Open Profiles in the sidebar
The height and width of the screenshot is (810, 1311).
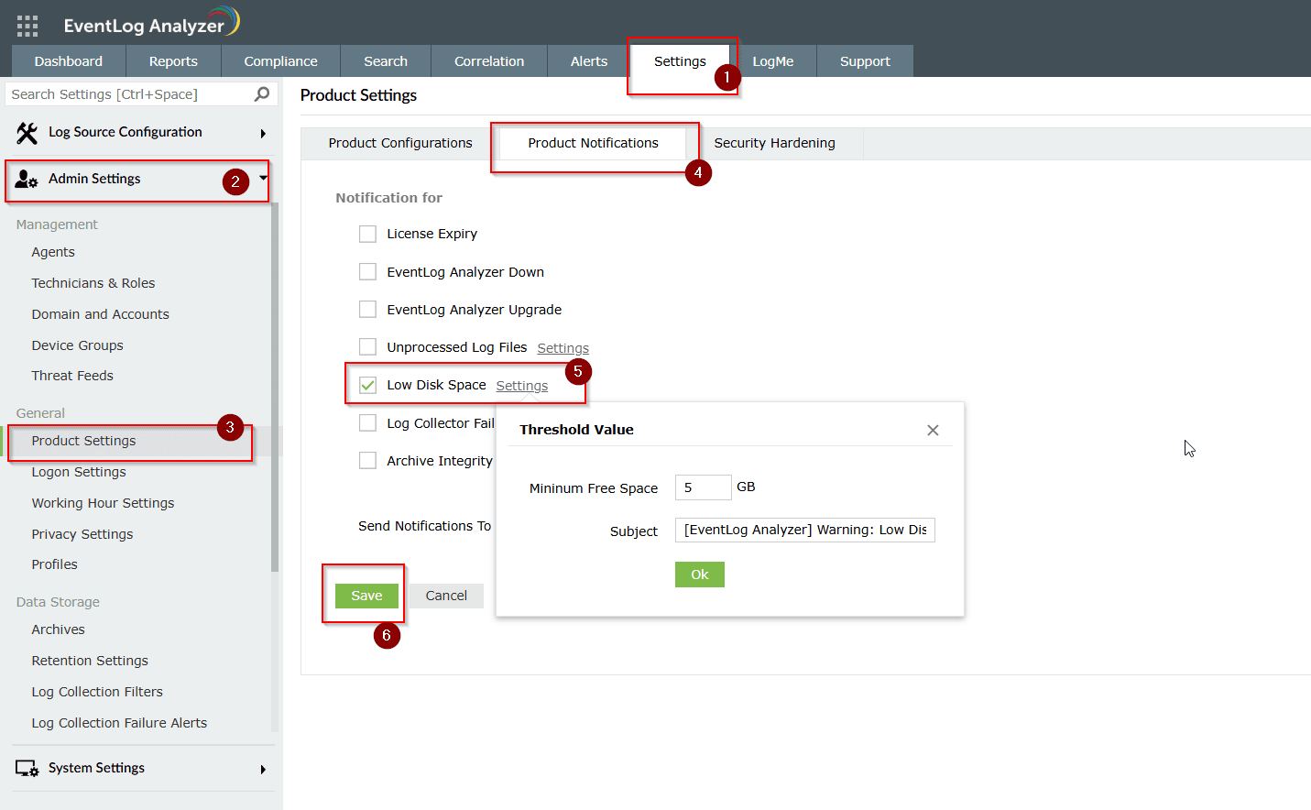pos(55,564)
